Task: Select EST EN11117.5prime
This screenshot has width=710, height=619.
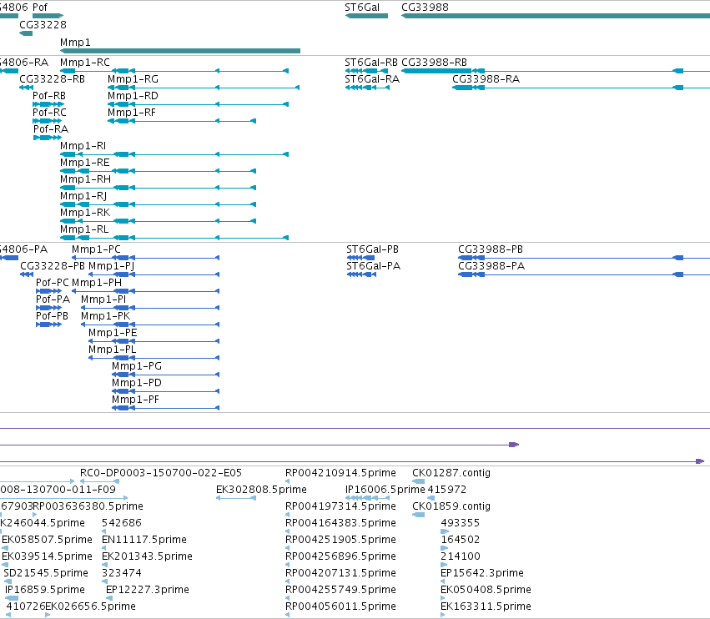Action: point(144,541)
